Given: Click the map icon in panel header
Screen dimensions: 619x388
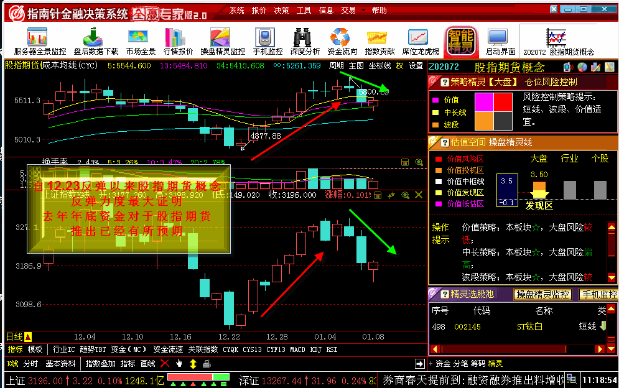Looking at the screenshot, I should (x=610, y=68).
